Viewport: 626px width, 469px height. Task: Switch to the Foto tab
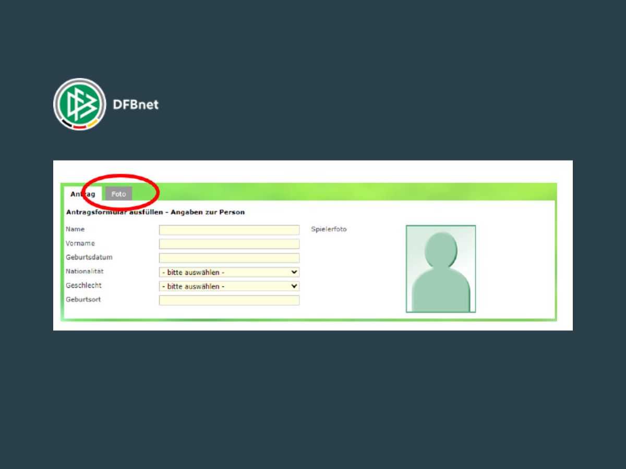119,194
